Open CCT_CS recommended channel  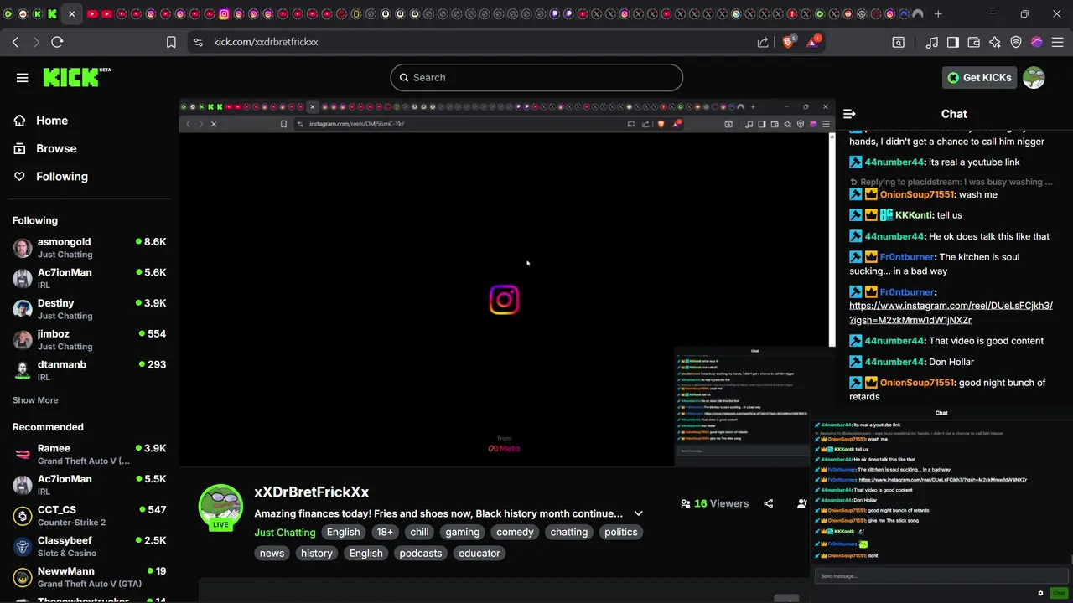(90, 515)
